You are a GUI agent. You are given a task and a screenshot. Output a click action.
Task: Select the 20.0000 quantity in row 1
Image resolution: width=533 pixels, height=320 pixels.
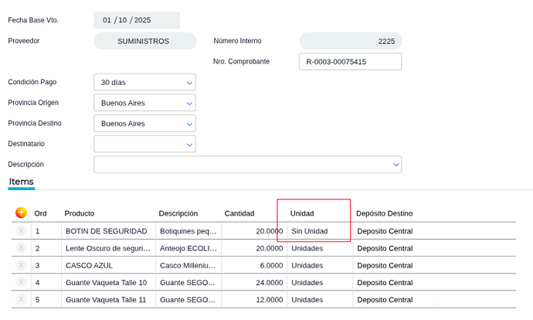coord(269,231)
